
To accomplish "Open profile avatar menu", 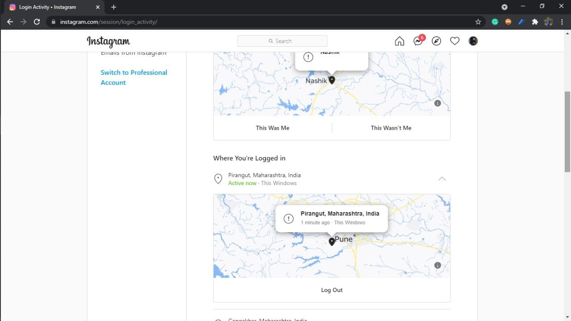I will coord(473,41).
